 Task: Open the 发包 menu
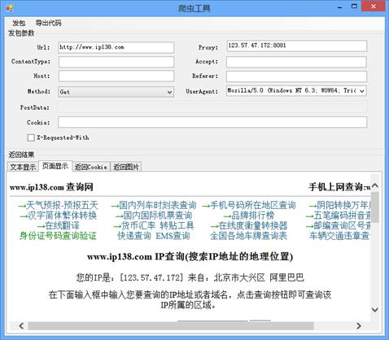tap(19, 23)
